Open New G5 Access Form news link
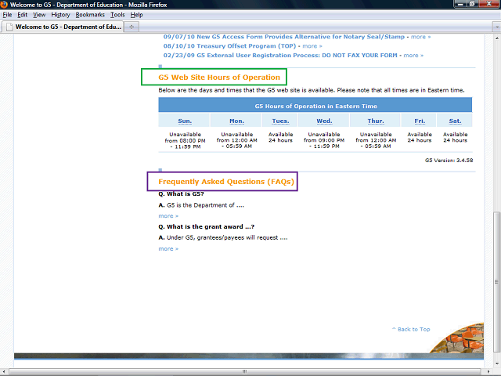501x376 pixels. pos(284,37)
